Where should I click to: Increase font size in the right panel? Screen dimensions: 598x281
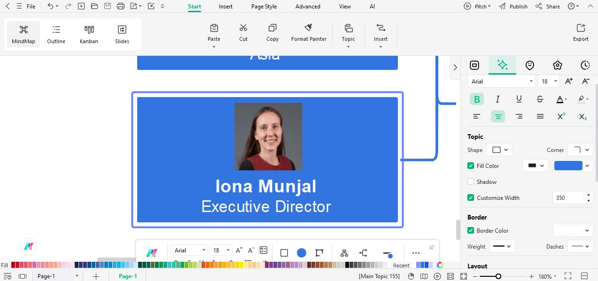(x=569, y=81)
